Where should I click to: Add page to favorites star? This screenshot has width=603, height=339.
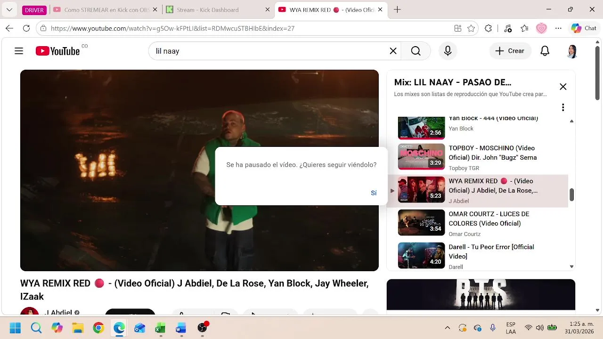coord(471,28)
